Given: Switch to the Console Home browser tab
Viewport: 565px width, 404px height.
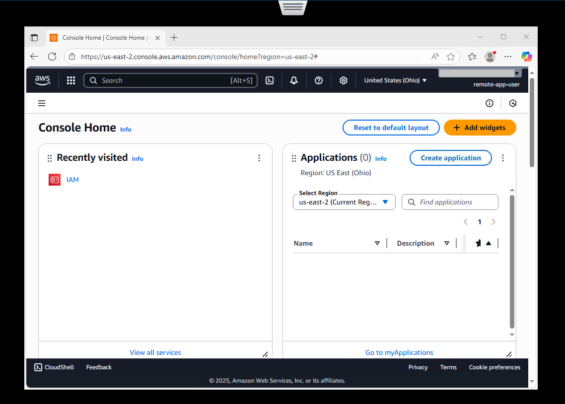Looking at the screenshot, I should (x=103, y=38).
